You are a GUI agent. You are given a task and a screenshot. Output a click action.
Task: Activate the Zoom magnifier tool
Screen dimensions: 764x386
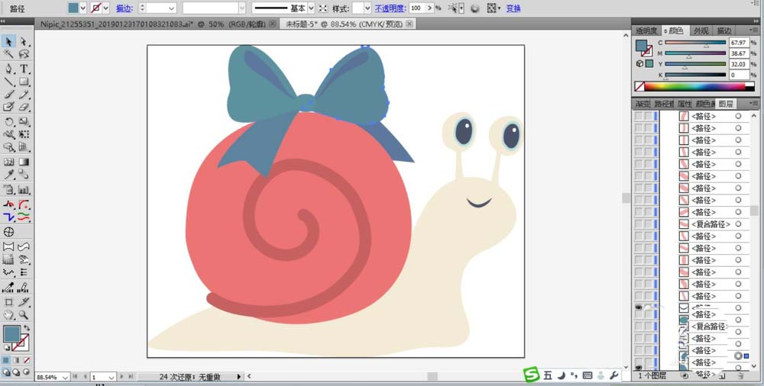[24, 314]
